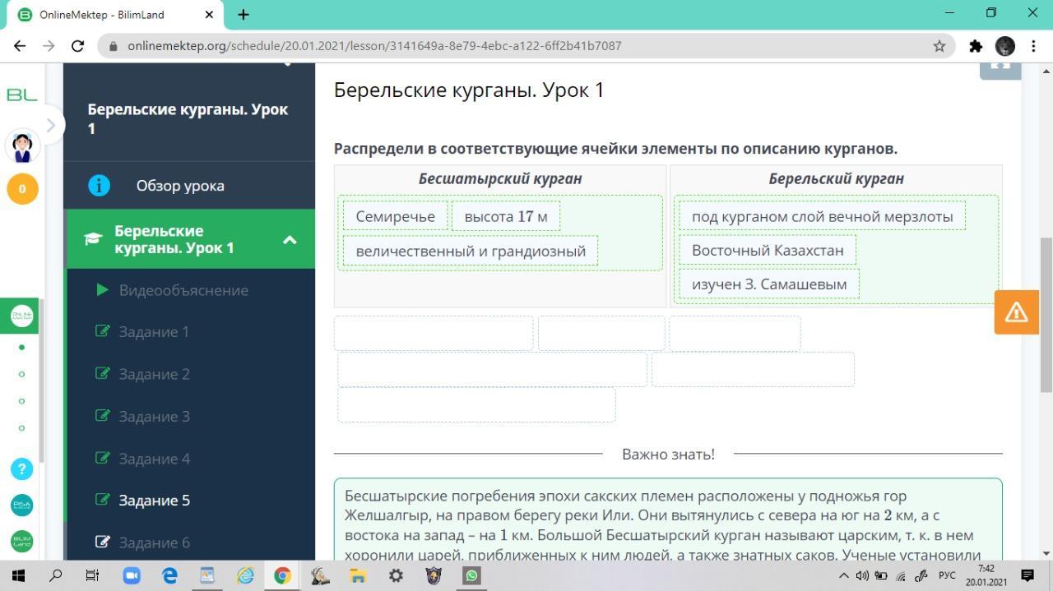Open the Chrome three-dot menu
This screenshot has height=591, width=1053.
(1034, 46)
